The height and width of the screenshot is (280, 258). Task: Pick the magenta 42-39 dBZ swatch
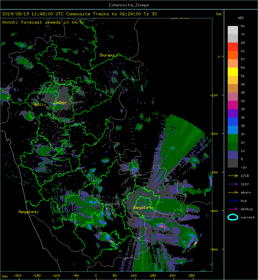coord(233,105)
